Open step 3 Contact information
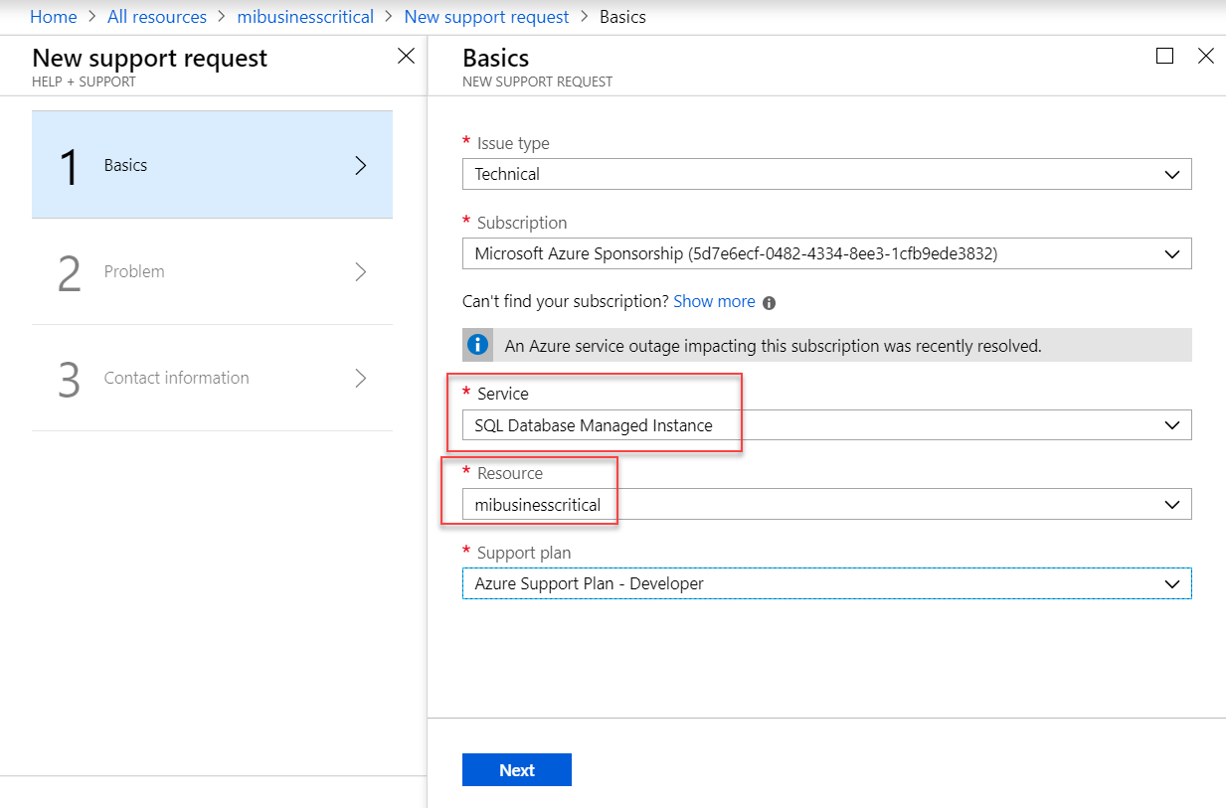Image resolution: width=1226 pixels, height=808 pixels. 212,378
